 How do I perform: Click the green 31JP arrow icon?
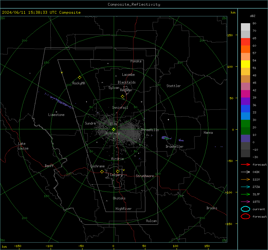(x=245, y=194)
